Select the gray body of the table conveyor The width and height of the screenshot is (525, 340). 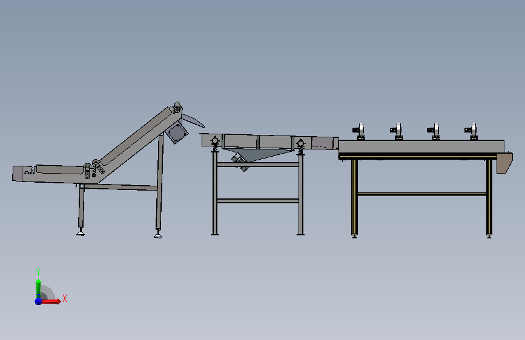[421, 146]
